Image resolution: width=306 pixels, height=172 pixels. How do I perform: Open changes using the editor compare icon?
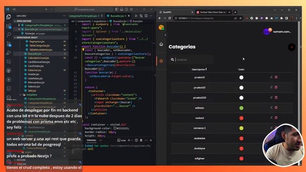tap(141, 16)
